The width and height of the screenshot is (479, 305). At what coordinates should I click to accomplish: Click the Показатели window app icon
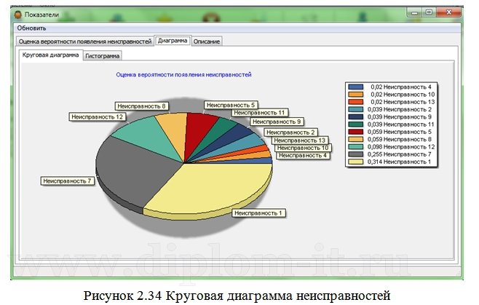(x=18, y=15)
